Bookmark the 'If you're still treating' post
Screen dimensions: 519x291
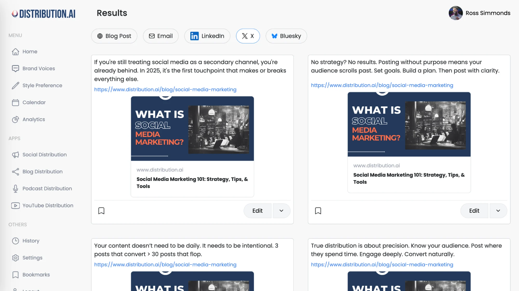pos(101,211)
